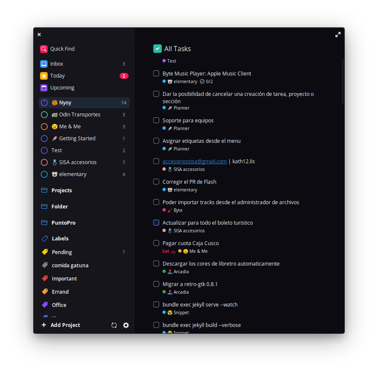Open Quick Find search icon

pos(44,49)
